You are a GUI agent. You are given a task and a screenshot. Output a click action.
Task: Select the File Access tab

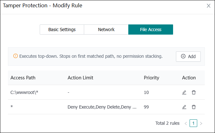coord(151,30)
